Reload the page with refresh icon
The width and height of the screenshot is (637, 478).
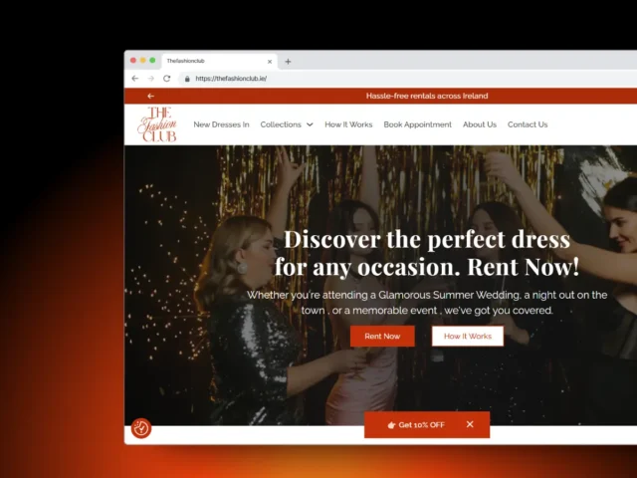click(166, 79)
